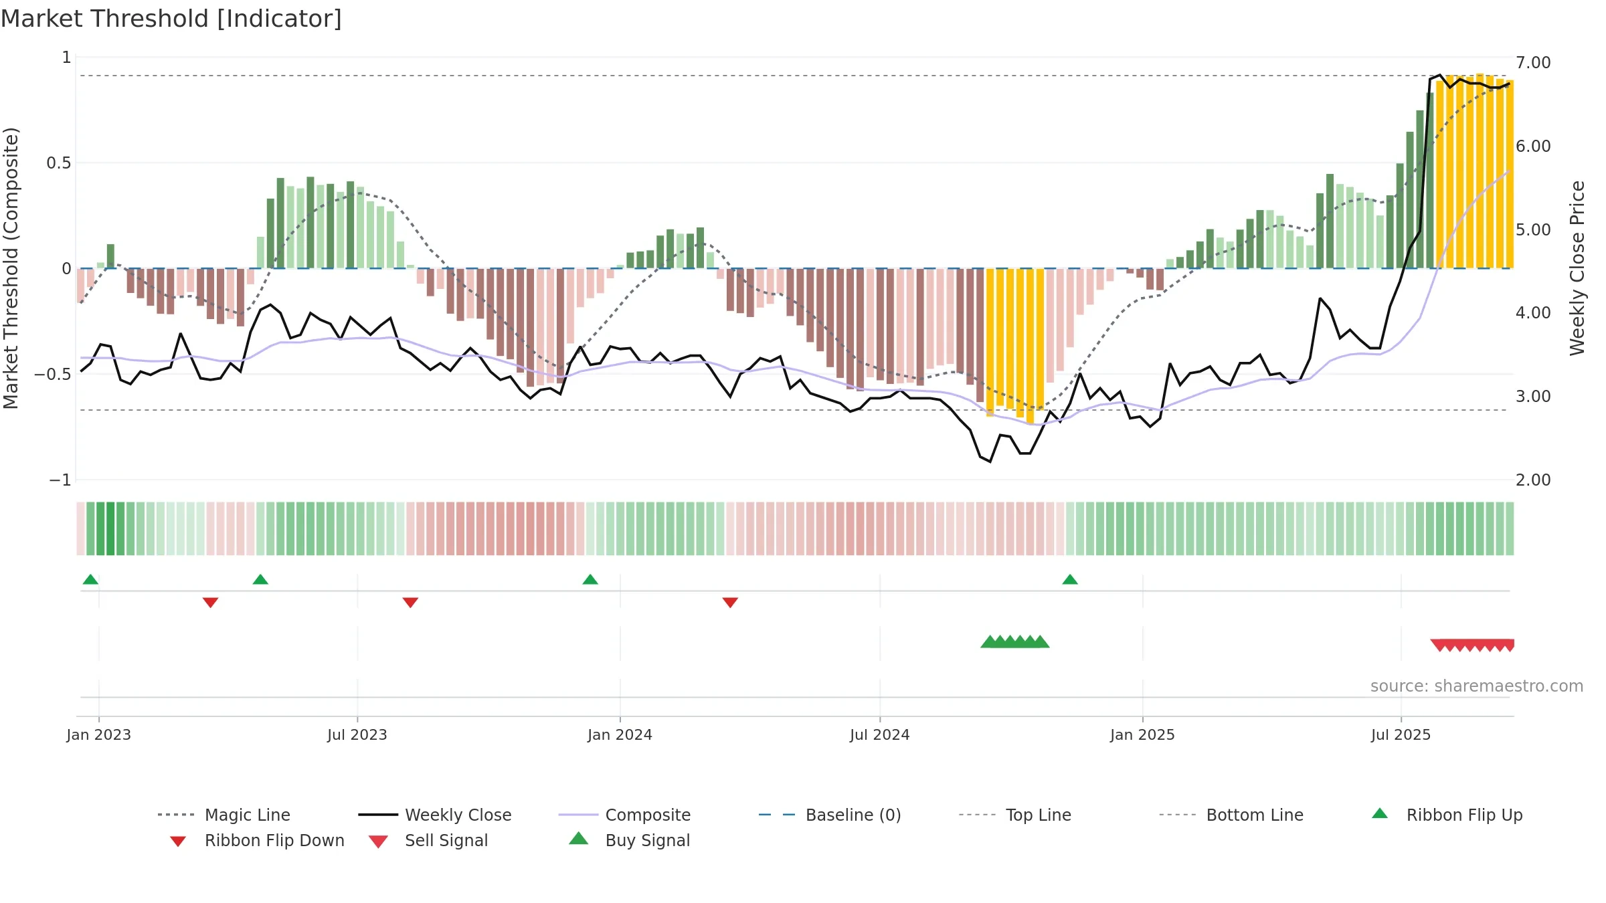Toggle the Sell Signal legend entry
This screenshot has height=903, width=1606.
pyautogui.click(x=428, y=841)
